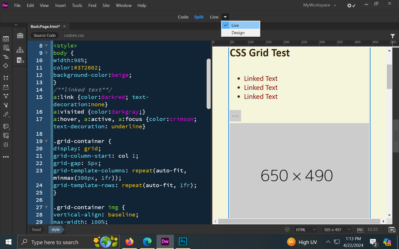Click the Live view horizontal scrollbar
This screenshot has height=249, width=399.
click(x=299, y=221)
